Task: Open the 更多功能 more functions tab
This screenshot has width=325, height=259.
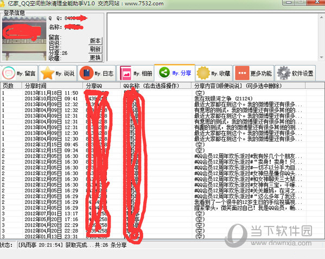Action: click(254, 73)
